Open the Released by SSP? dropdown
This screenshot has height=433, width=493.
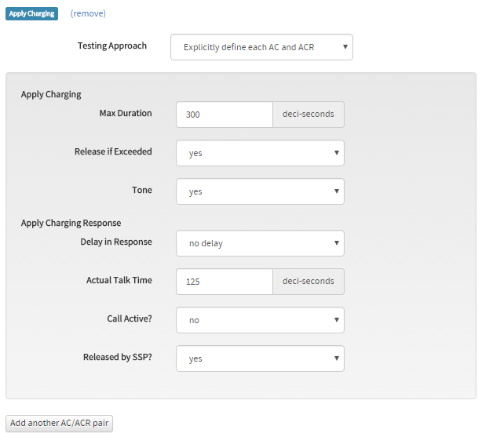pyautogui.click(x=260, y=358)
